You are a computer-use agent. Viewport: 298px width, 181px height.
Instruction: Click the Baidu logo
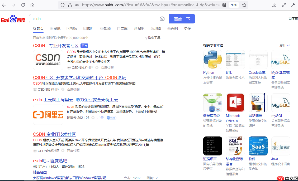click(x=13, y=19)
